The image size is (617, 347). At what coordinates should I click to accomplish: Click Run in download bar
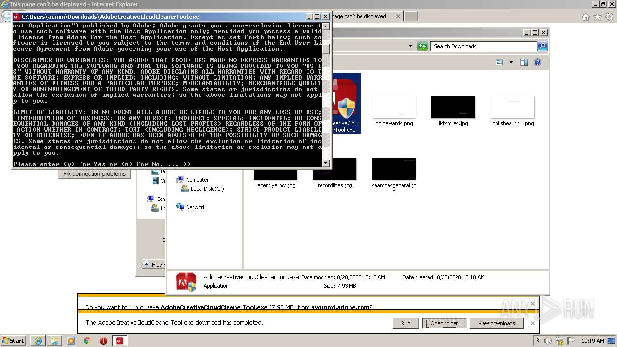(x=406, y=323)
